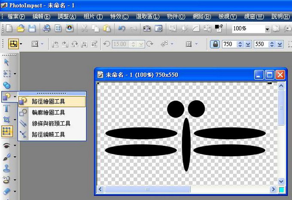Expand Crop tool flyout arrow
The width and height of the screenshot is (292, 200).
15,120
